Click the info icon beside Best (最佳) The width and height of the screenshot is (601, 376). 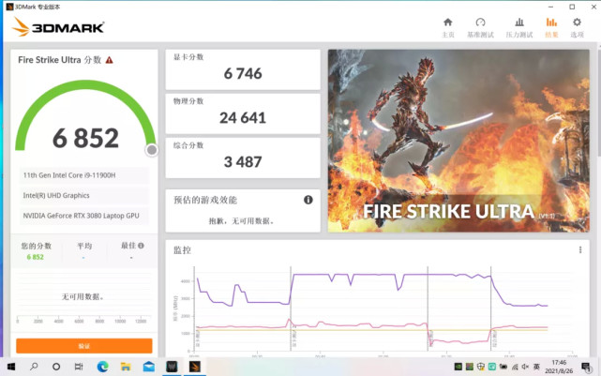pyautogui.click(x=141, y=246)
